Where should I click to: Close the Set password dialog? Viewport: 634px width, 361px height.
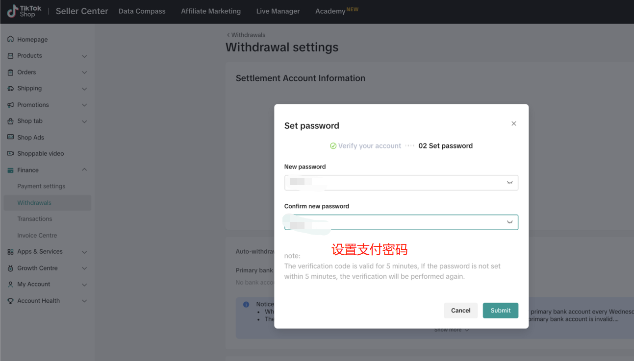(x=514, y=123)
